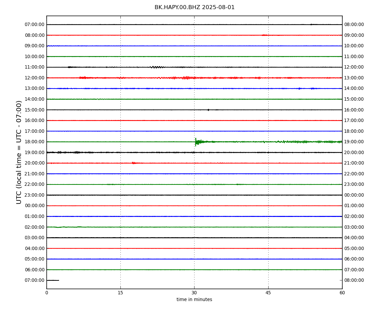
Task: Click left-axis label 21:00:00
Action: click(x=35, y=174)
